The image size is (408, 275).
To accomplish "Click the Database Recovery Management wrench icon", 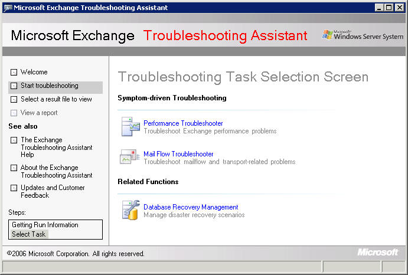I will (x=130, y=210).
